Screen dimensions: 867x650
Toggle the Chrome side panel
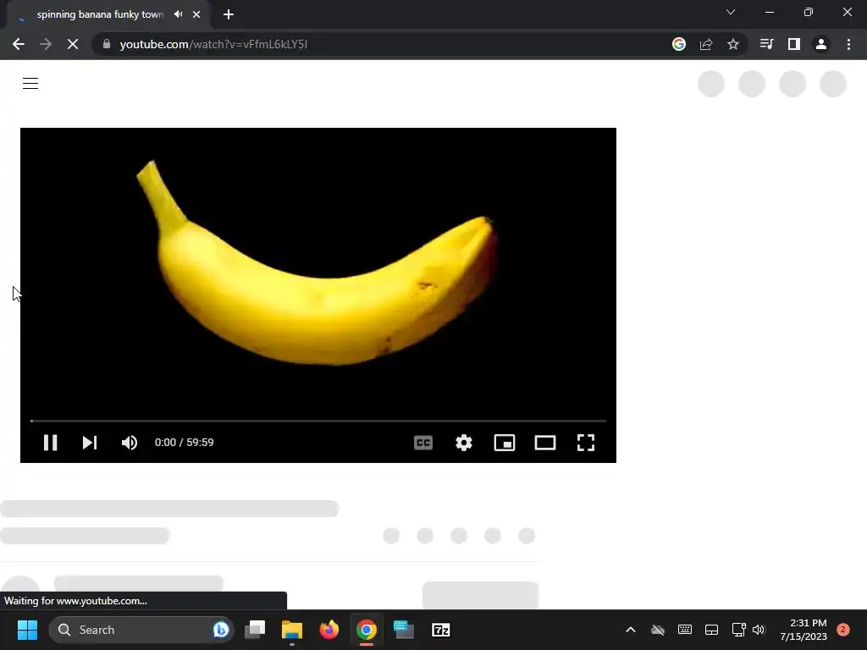point(794,44)
